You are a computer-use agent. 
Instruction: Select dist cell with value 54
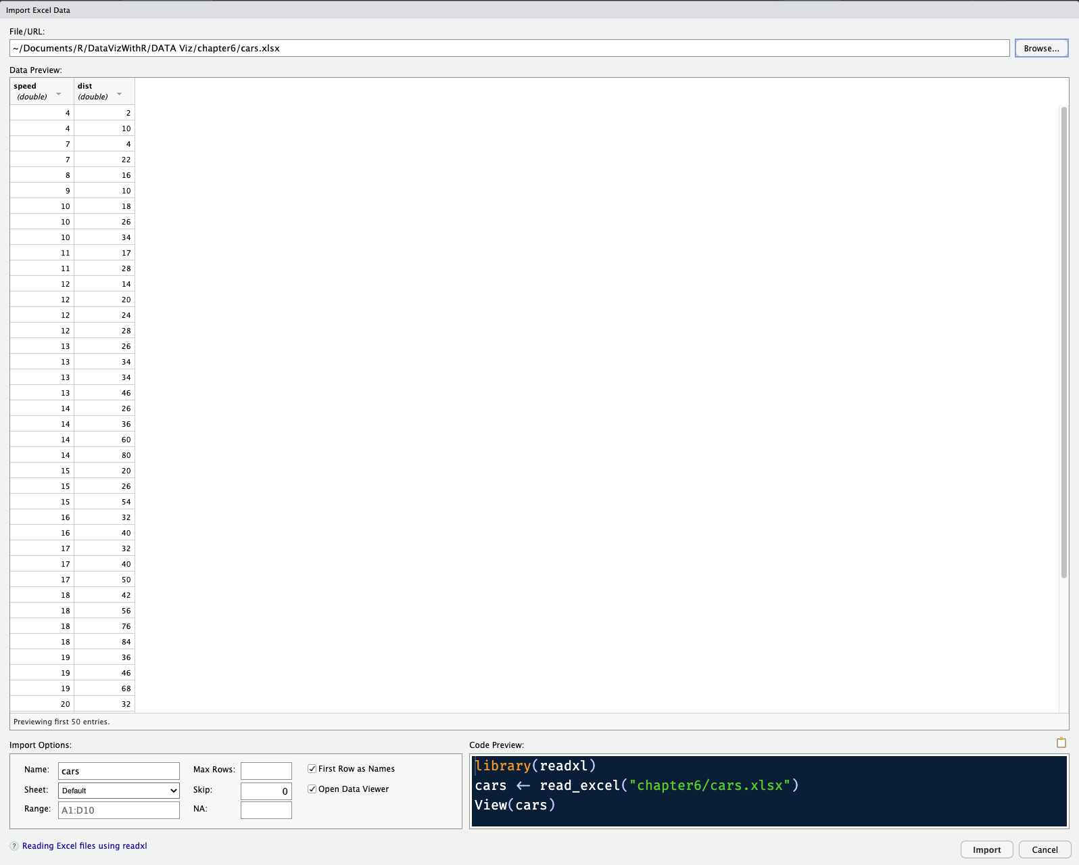[104, 502]
